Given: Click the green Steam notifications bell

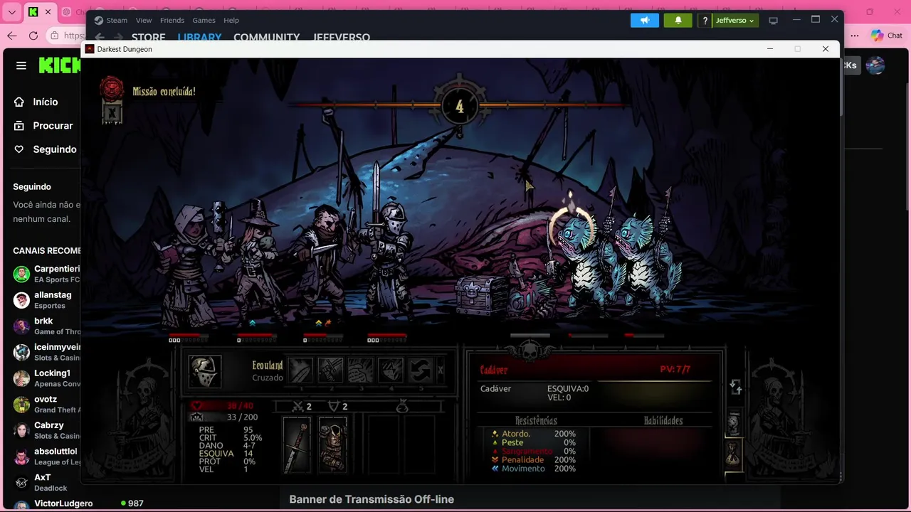Looking at the screenshot, I should point(678,21).
